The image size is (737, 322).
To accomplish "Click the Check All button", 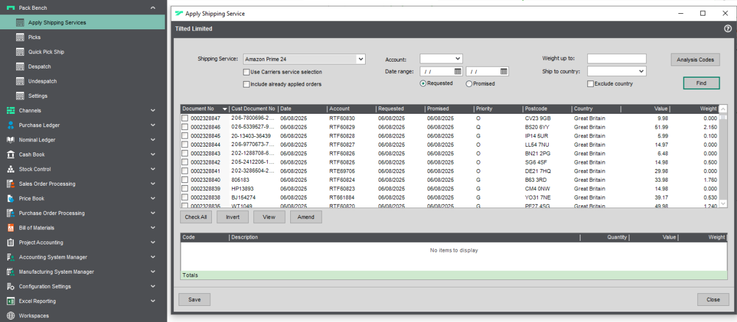I will 196,217.
